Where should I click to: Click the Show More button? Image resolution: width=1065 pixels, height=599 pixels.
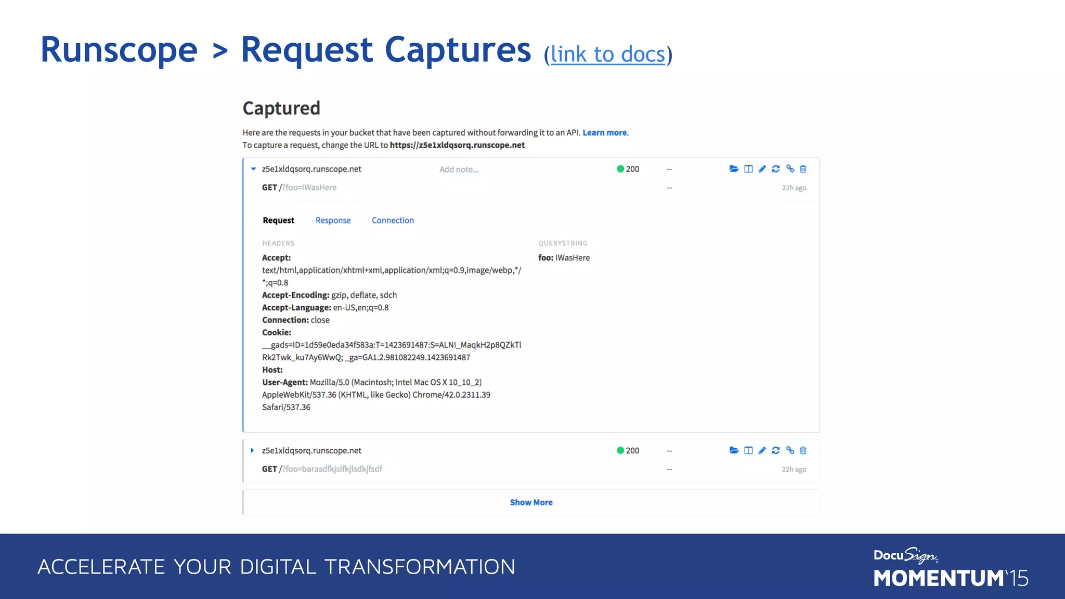pos(531,502)
